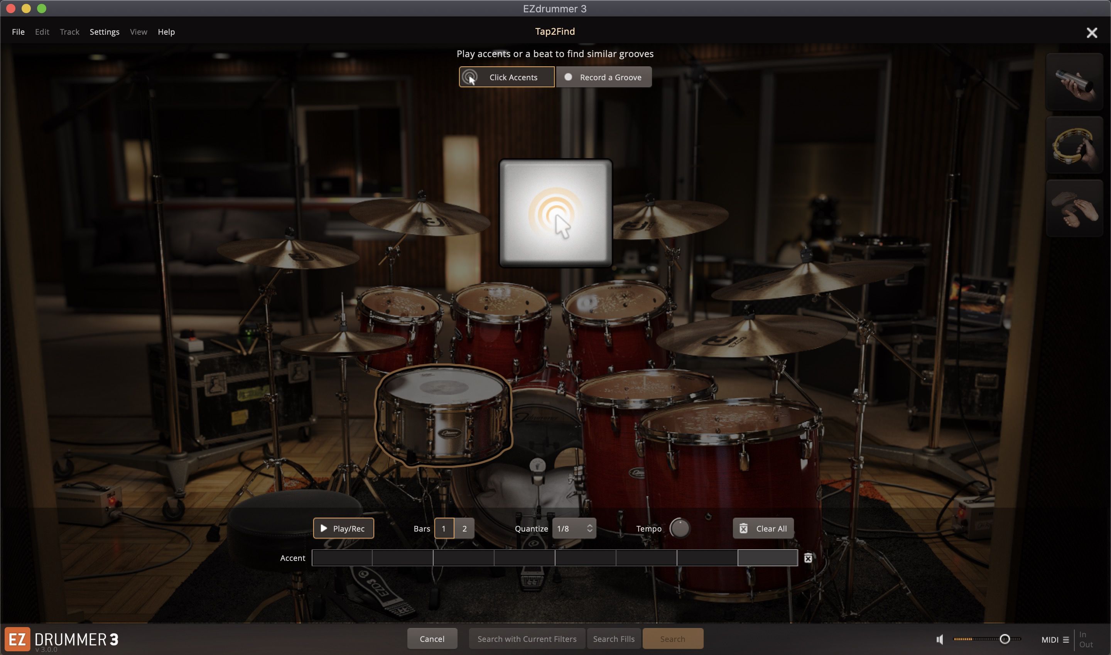The image size is (1111, 655).
Task: Open the File menu
Action: pos(18,32)
